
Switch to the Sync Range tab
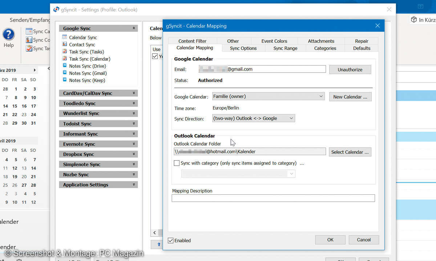(285, 48)
